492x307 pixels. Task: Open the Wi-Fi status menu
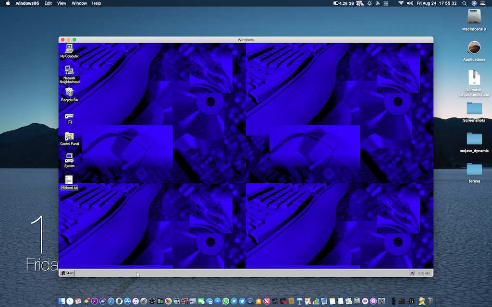[x=401, y=3]
